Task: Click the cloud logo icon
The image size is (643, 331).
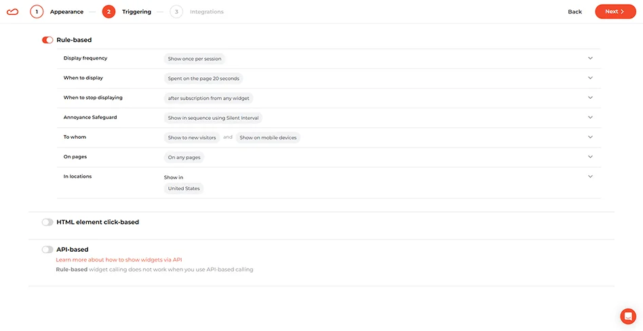Action: (x=12, y=12)
